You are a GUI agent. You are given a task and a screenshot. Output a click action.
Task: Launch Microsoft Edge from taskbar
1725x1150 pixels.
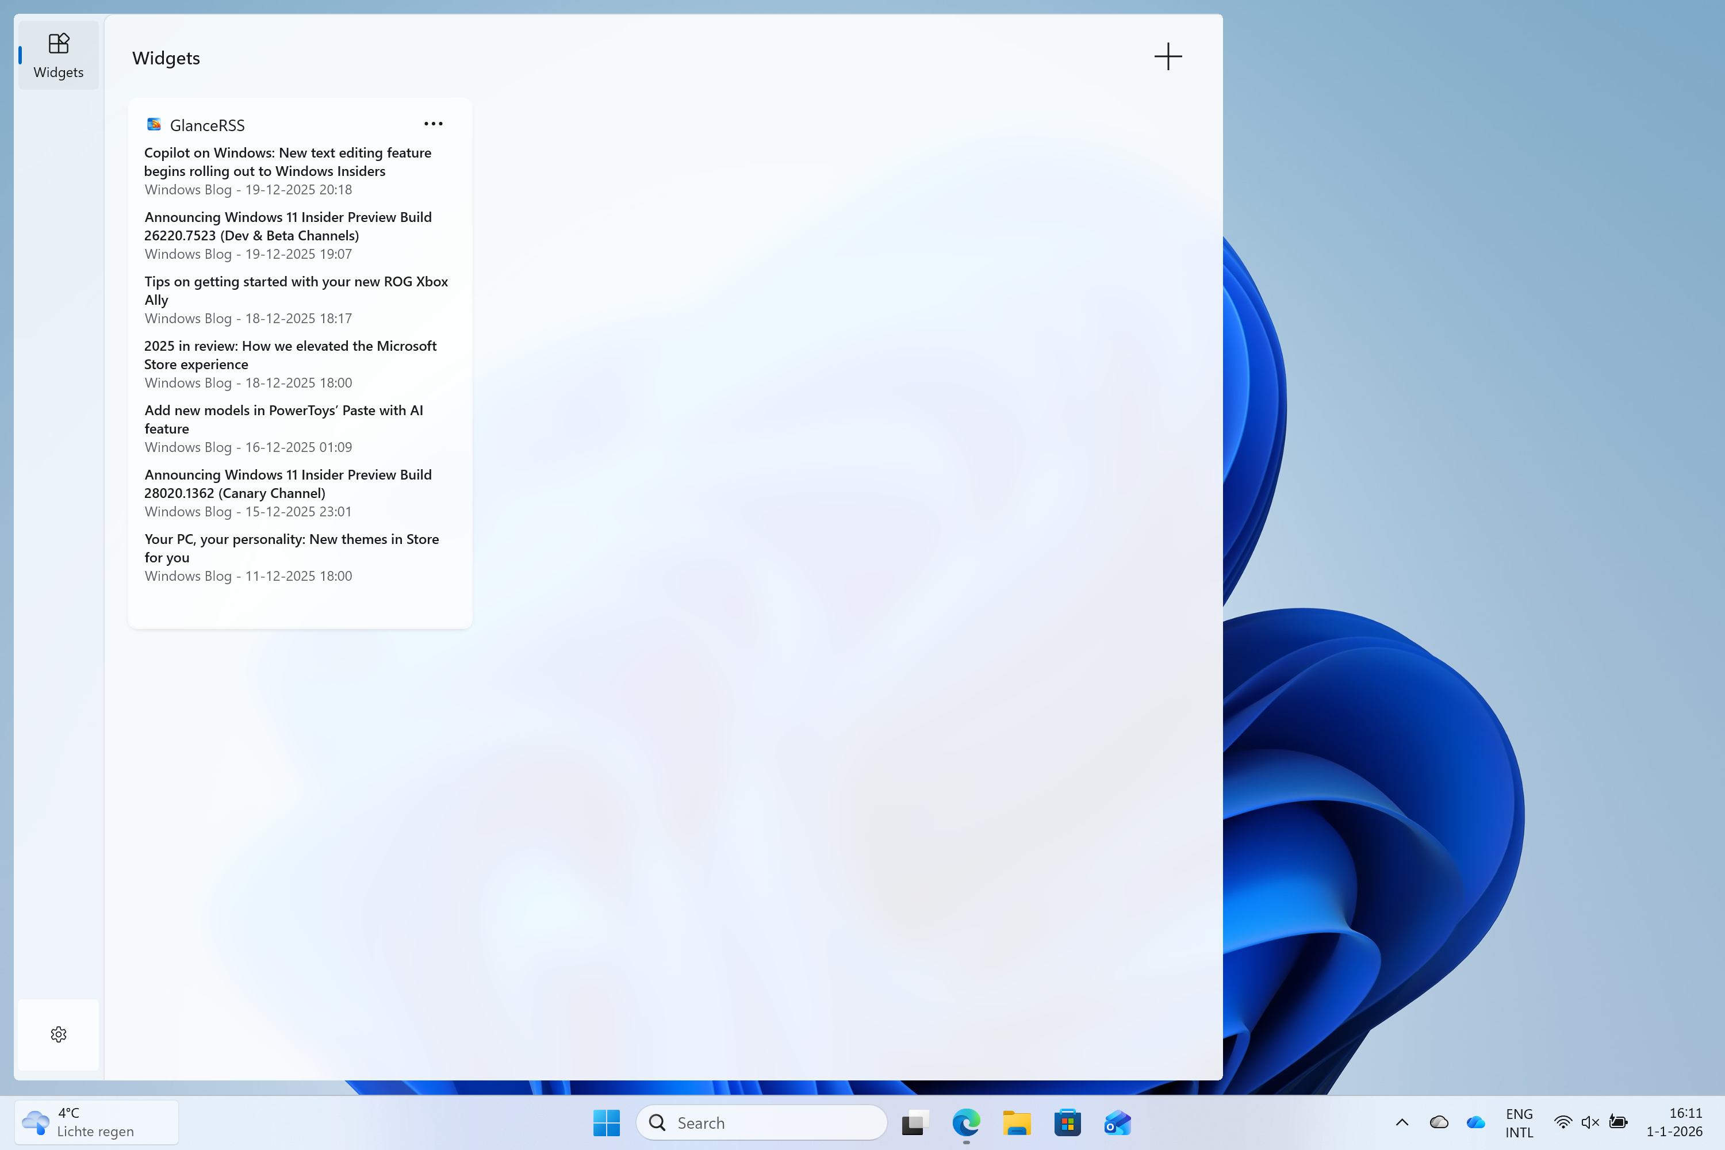pyautogui.click(x=966, y=1123)
